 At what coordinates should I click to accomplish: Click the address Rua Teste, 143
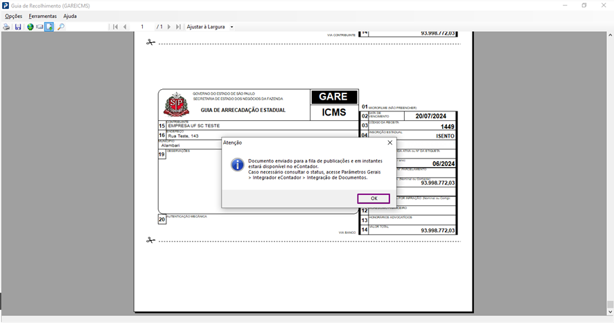(183, 136)
